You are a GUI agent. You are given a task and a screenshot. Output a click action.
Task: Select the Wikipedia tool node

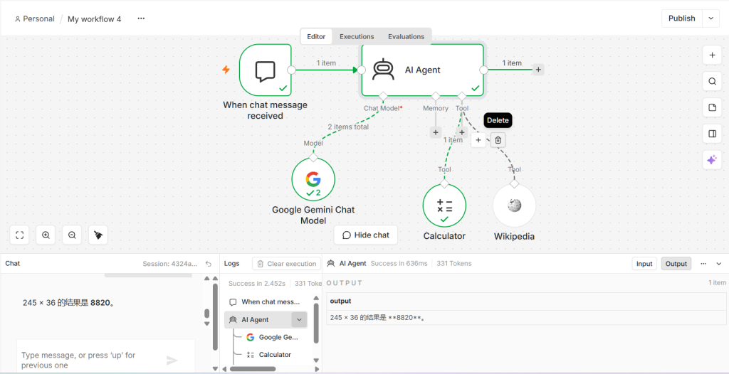coord(514,205)
